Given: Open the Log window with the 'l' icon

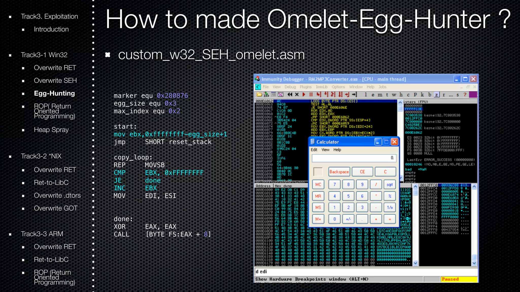Looking at the screenshot, I should [366, 95].
